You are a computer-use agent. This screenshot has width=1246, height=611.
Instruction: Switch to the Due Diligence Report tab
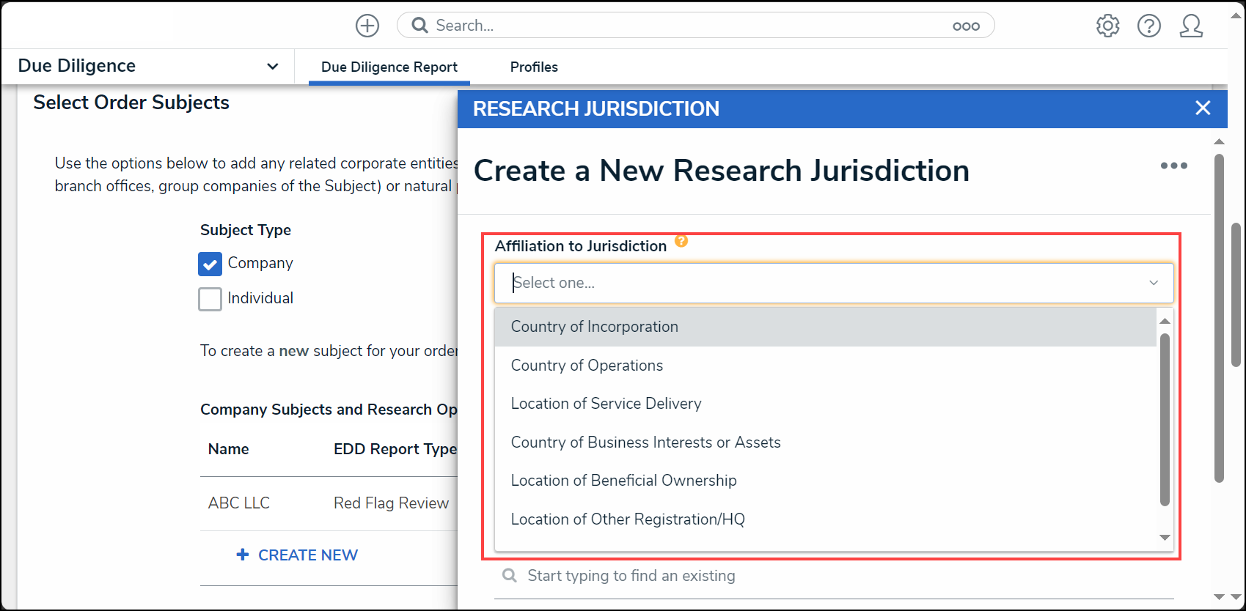[389, 67]
